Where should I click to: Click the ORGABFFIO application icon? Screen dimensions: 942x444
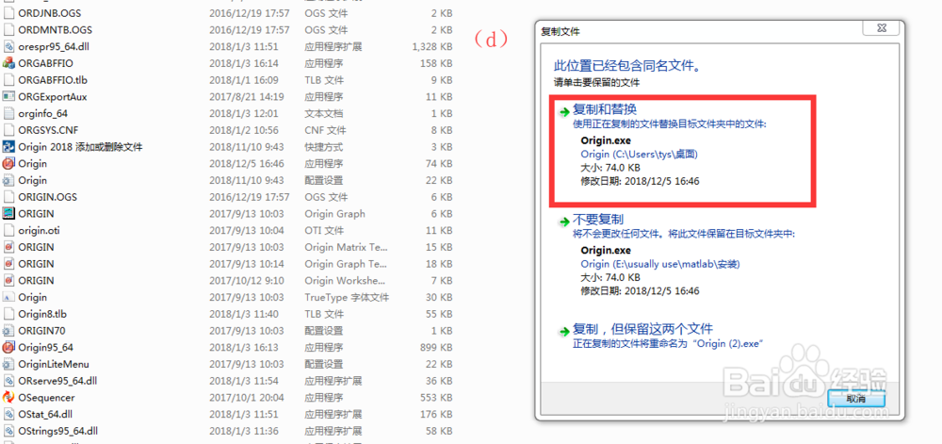coord(8,63)
